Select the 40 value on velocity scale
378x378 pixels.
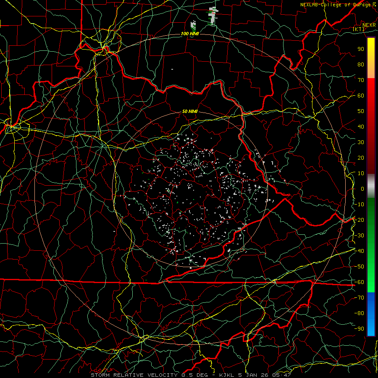tap(361, 126)
